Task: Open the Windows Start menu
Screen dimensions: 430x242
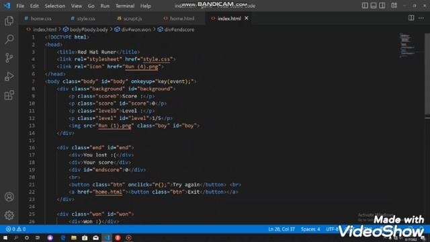Action: pyautogui.click(x=5, y=238)
